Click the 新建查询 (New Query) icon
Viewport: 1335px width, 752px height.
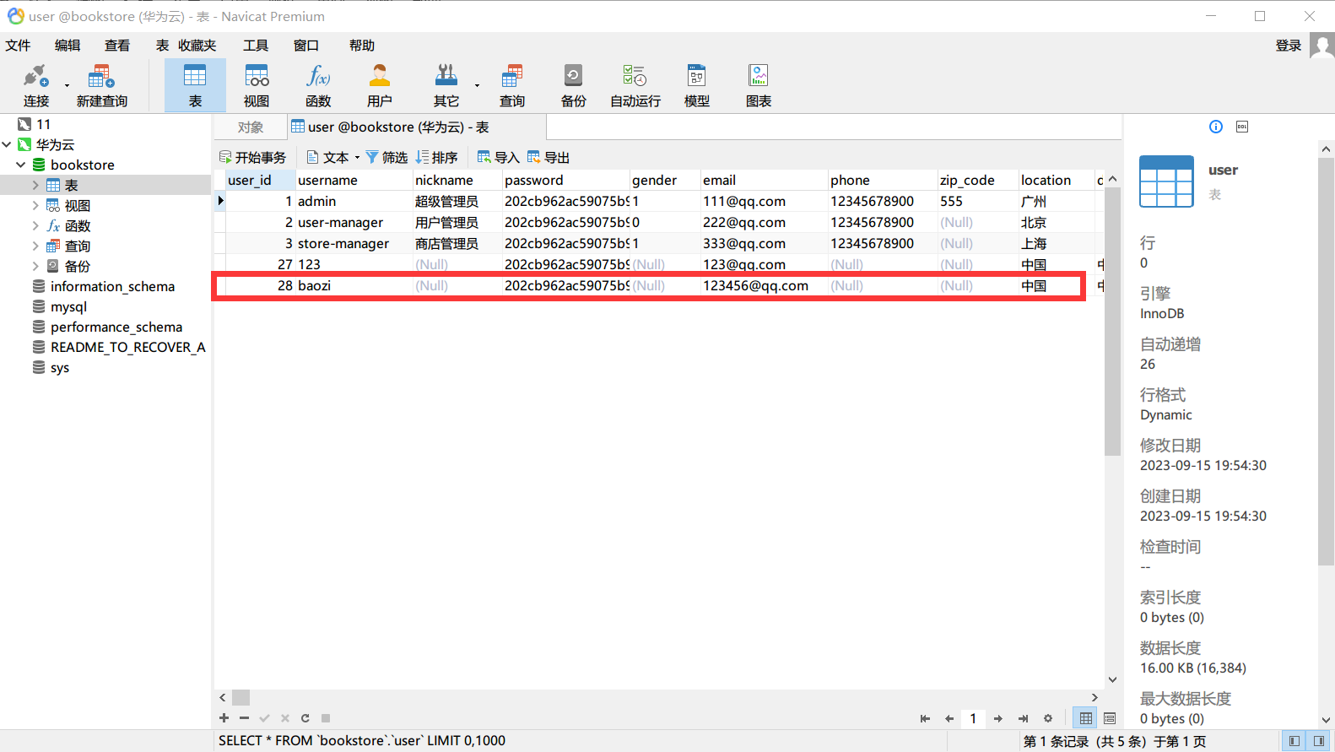tap(101, 85)
